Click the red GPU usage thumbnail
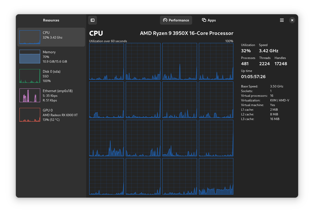This screenshot has width=314, height=215. pyautogui.click(x=30, y=115)
